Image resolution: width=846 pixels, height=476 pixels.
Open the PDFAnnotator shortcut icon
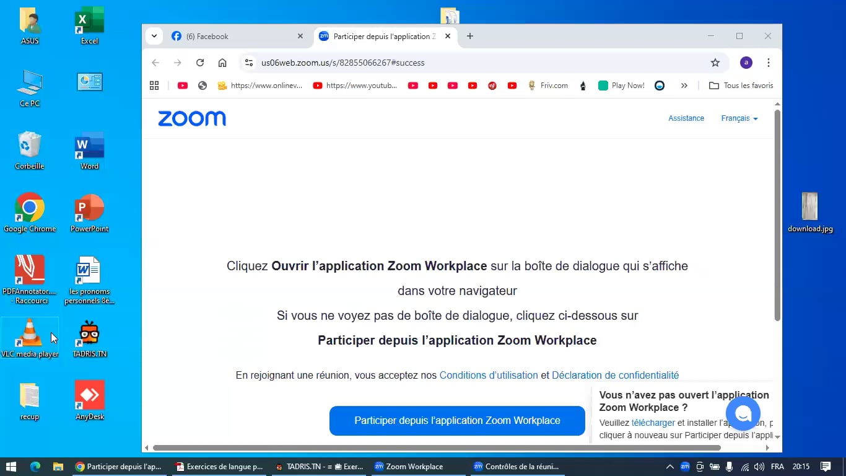(30, 280)
